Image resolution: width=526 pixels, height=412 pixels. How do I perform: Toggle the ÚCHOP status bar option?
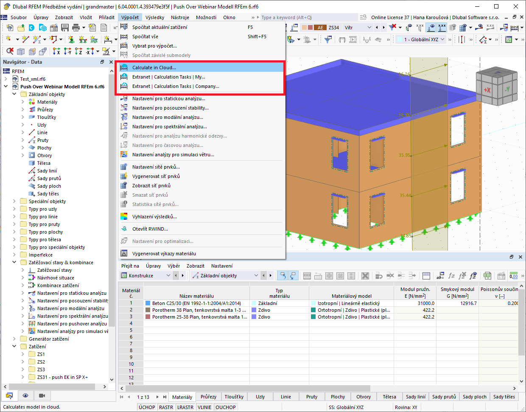[x=147, y=407]
